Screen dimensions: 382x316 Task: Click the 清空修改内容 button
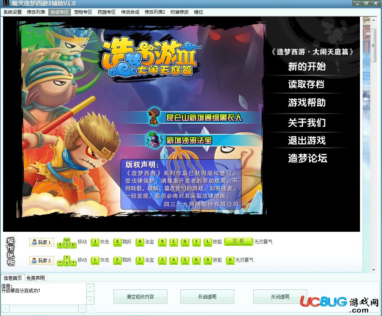click(x=140, y=297)
